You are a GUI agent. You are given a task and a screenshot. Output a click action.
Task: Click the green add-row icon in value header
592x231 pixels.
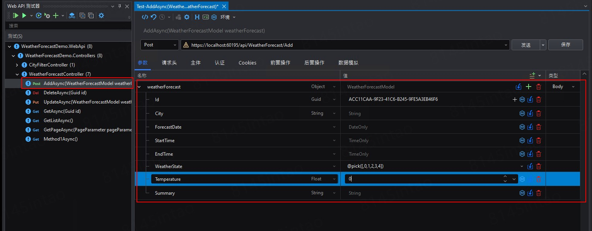click(532, 75)
